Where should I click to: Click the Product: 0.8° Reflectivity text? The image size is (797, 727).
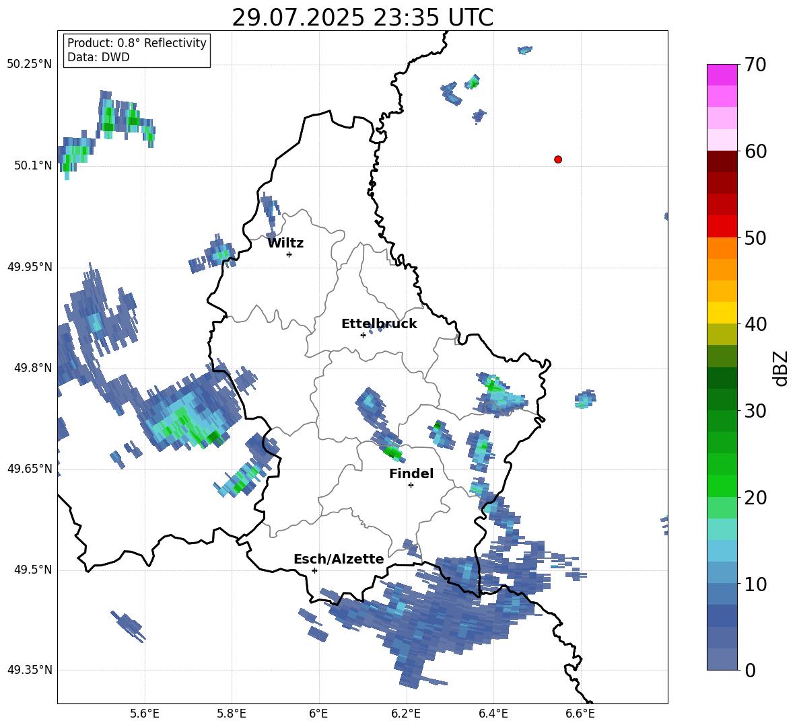(137, 43)
